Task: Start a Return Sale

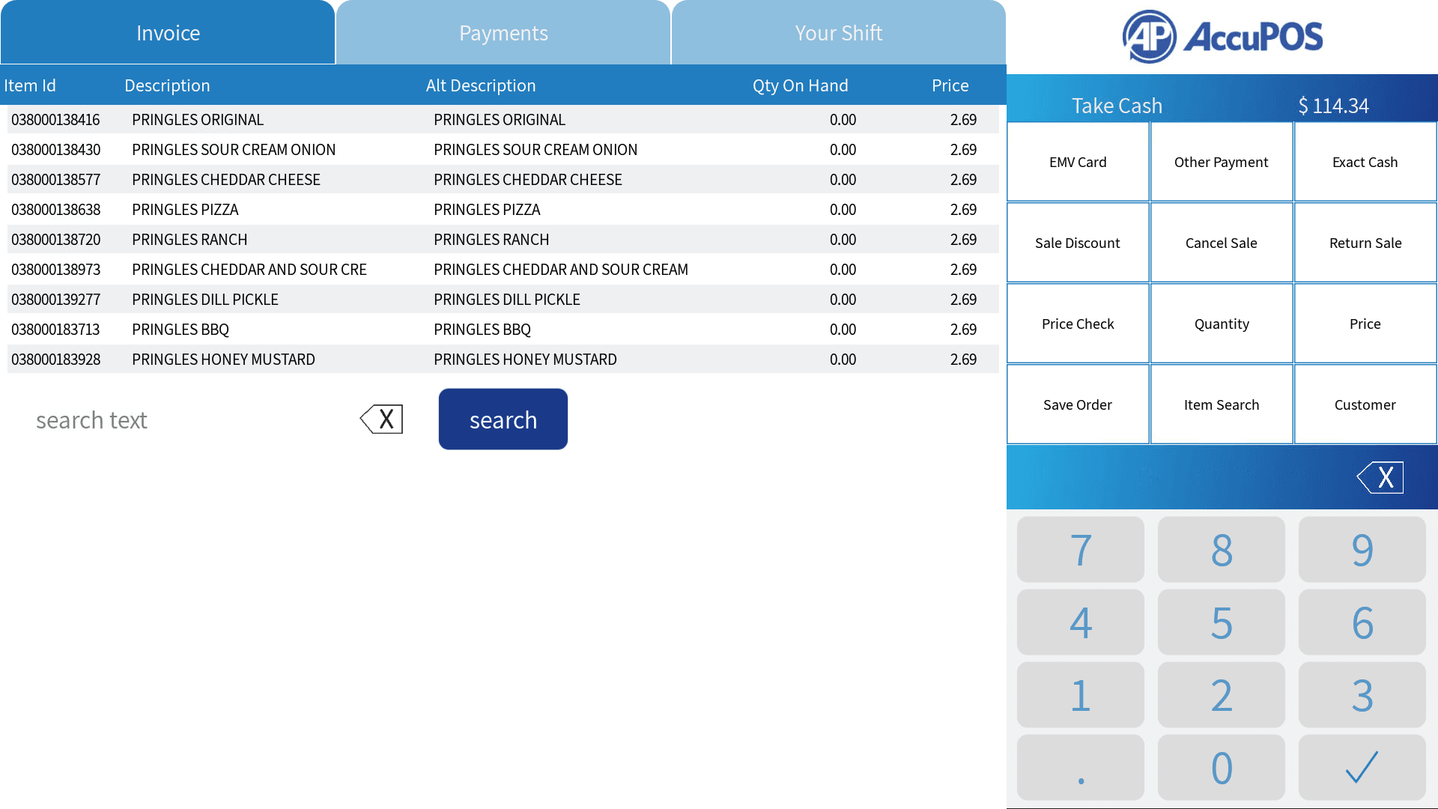Action: point(1364,242)
